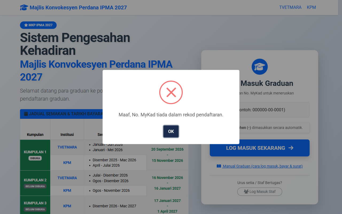Click the 'Institusi' column header

(67, 135)
